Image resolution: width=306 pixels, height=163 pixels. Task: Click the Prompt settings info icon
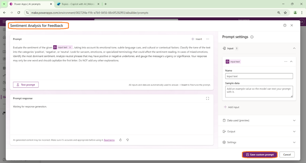click(252, 37)
